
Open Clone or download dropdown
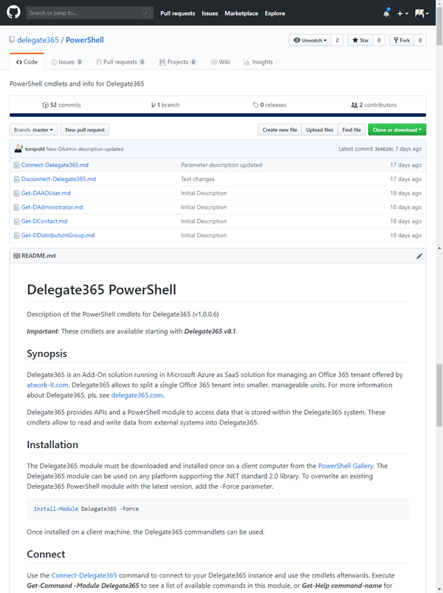tap(397, 129)
